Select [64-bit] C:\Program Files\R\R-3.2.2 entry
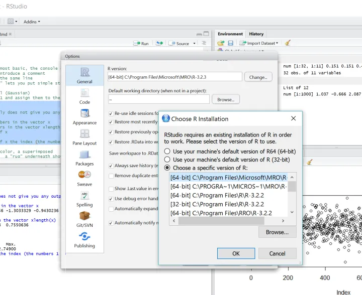This screenshot has width=362, height=295. (229, 195)
